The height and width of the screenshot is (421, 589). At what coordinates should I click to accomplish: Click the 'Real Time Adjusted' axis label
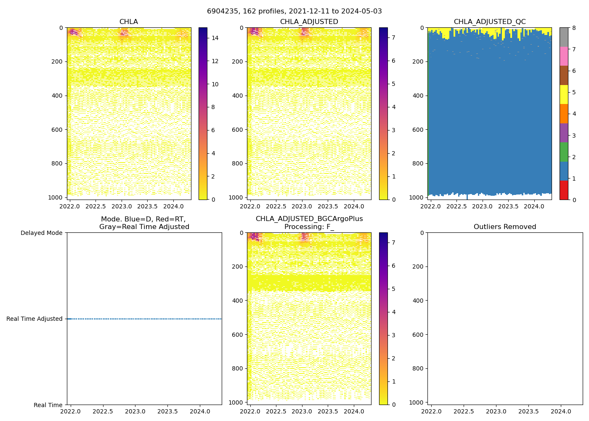tap(34, 319)
